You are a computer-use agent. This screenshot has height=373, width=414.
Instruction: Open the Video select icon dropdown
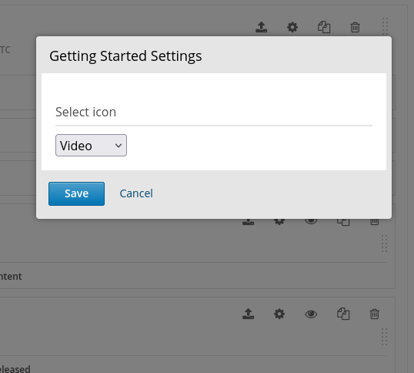(x=91, y=146)
